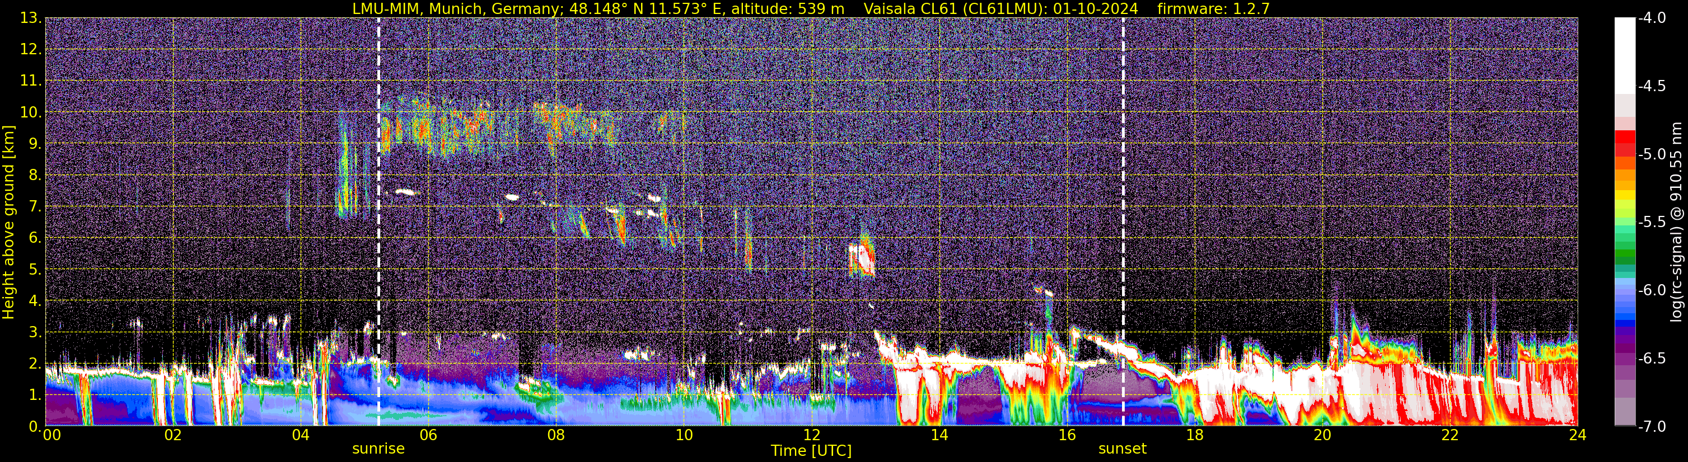Click the "22" time-axis tick label
Screen dimensions: 1688x462
coord(1450,435)
